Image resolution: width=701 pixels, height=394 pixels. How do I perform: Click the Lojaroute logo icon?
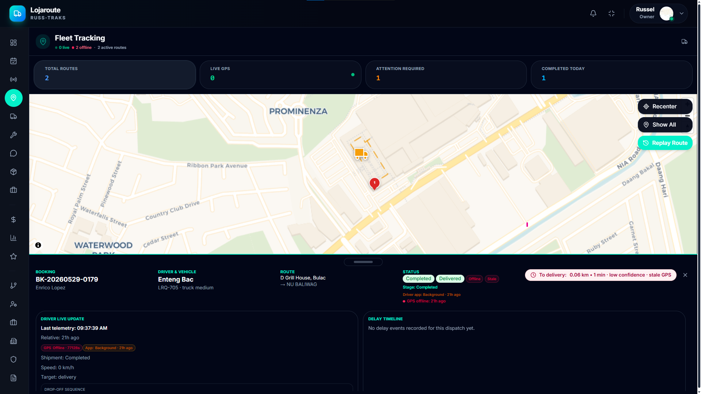18,13
